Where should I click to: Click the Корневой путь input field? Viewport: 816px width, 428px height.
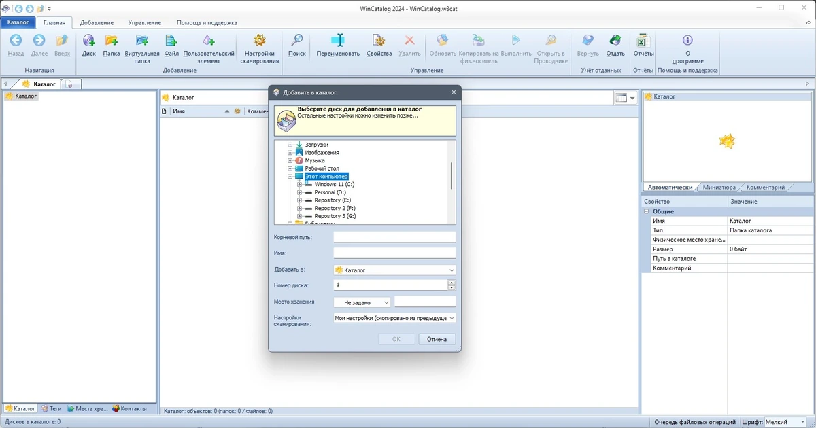[394, 237]
